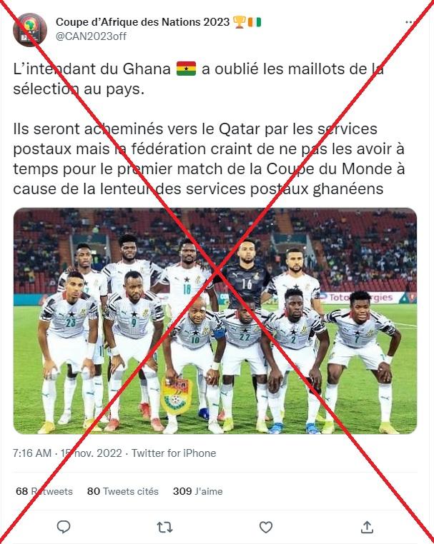Click the tweet text about Ghana maillots
The width and height of the screenshot is (434, 544).
[209, 129]
